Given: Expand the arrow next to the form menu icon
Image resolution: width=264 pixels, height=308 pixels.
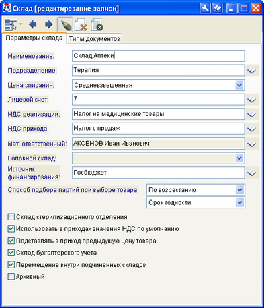Looking at the screenshot, I should pos(21,24).
